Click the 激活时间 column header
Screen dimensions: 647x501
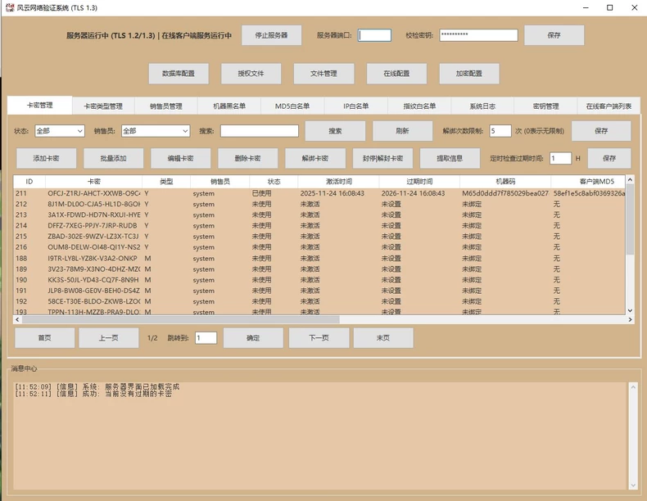[x=338, y=182]
